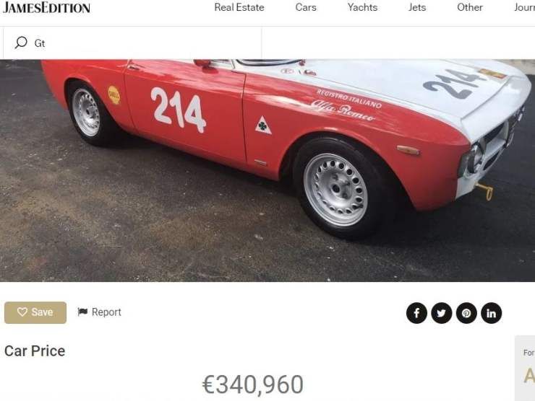Click the Car Price heading

click(x=35, y=351)
